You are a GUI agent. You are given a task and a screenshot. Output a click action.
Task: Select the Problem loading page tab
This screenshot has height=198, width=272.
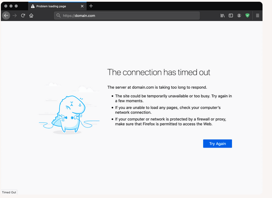[57, 6]
